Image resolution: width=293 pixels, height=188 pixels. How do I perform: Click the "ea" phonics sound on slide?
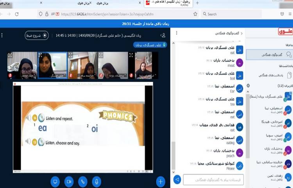coord(43,128)
